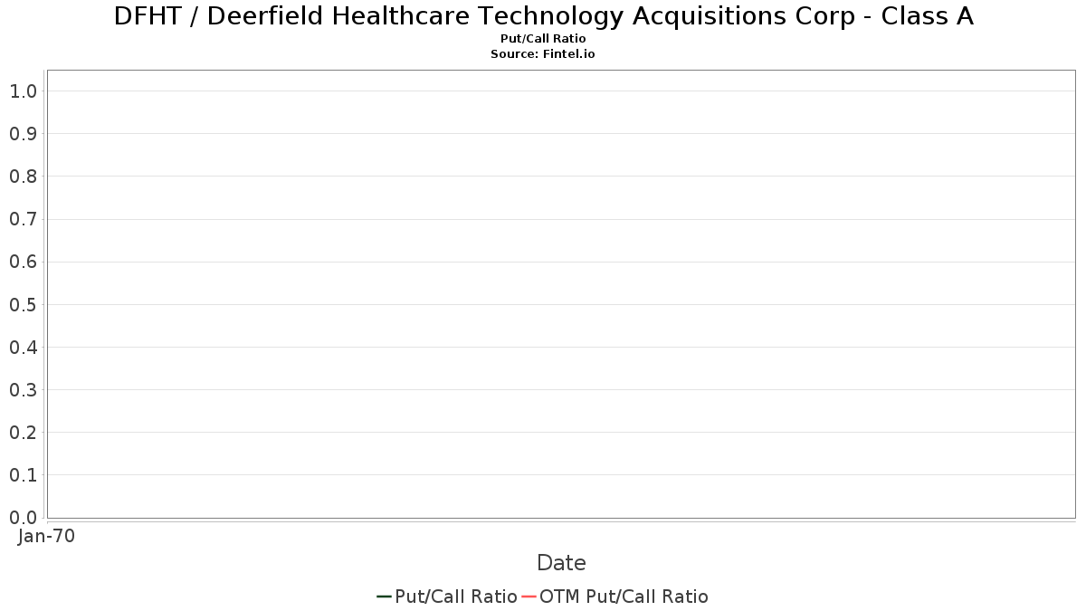1086x611 pixels.
Task: Click the 0.8 y-axis tick label
Action: click(x=24, y=177)
